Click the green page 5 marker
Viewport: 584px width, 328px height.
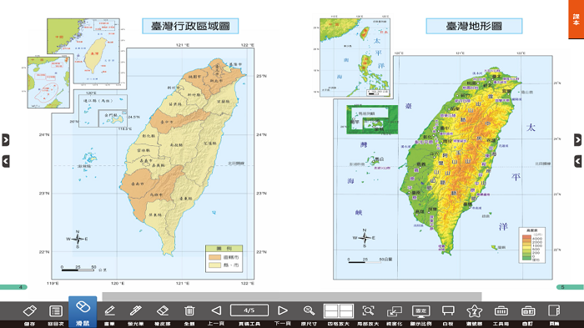tap(570, 287)
